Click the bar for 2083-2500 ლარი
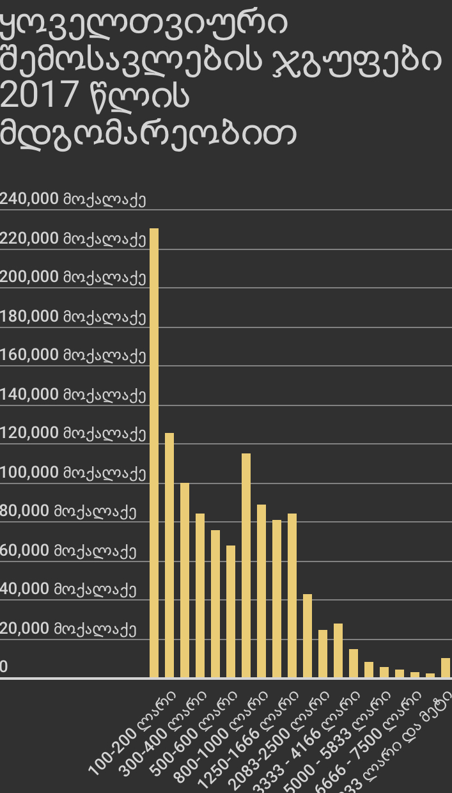This screenshot has width=452, height=793. point(308,635)
